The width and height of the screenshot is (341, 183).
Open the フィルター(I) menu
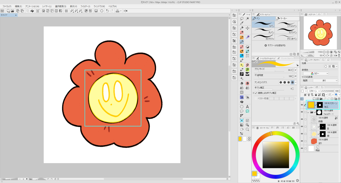86,6
